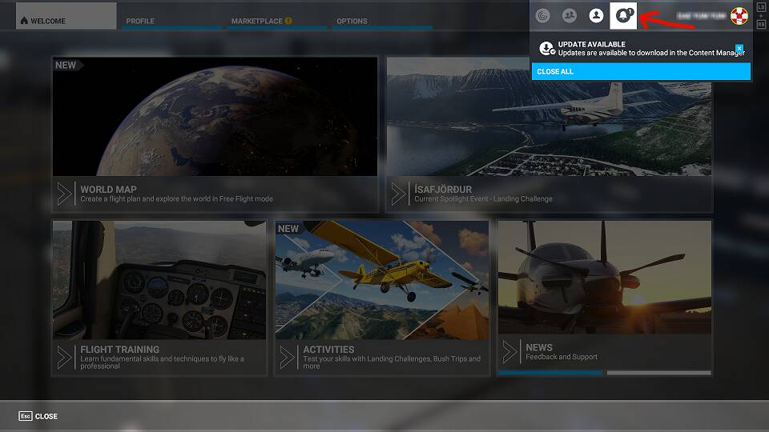Open the Flight Training cockpit thumbnail

(159, 280)
